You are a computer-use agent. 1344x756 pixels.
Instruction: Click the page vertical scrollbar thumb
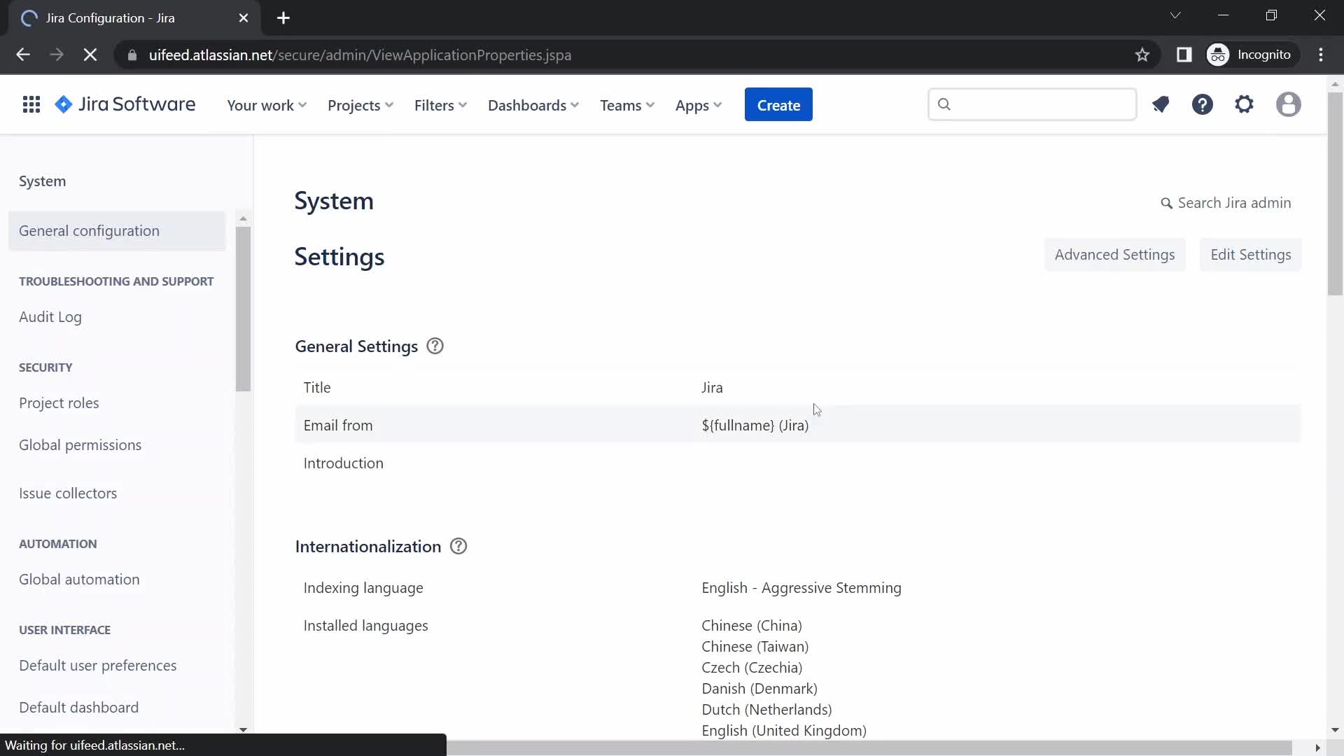[1335, 192]
